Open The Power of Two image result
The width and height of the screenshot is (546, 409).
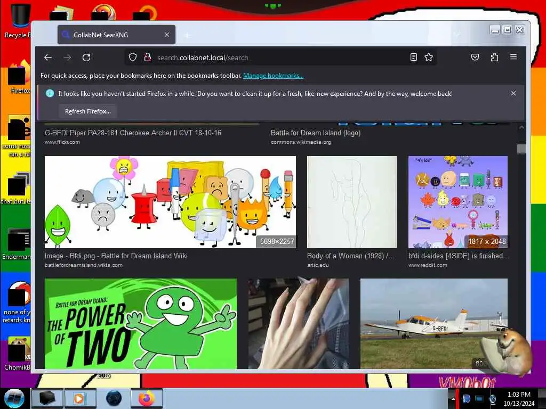coord(141,323)
